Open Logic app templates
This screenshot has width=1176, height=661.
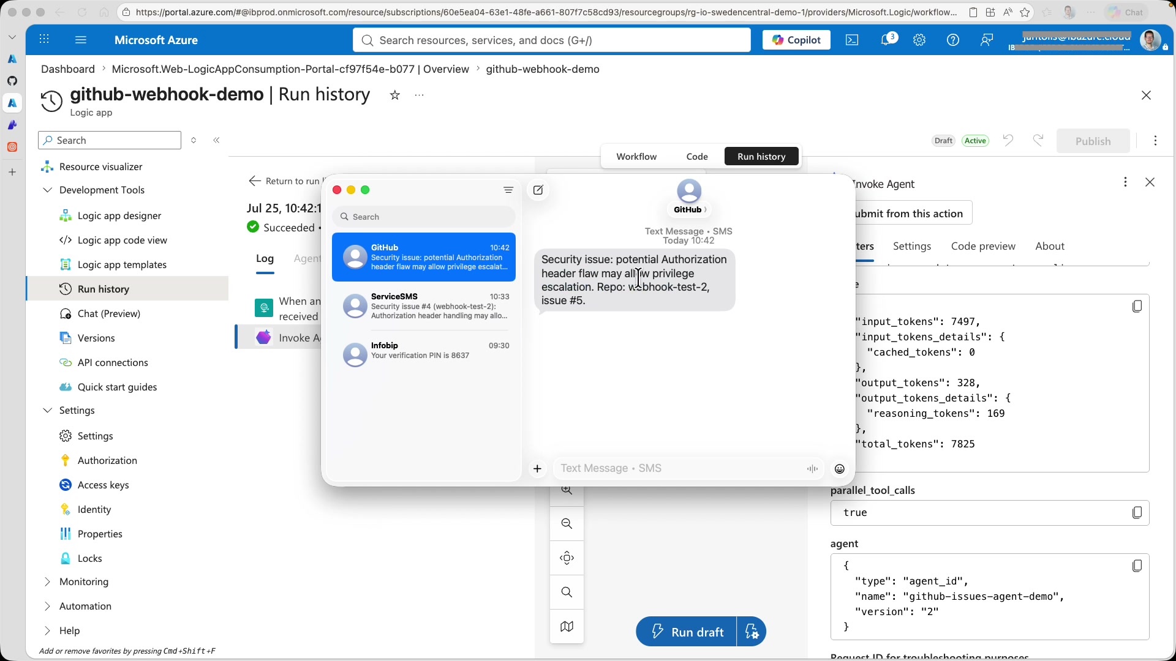pyautogui.click(x=122, y=264)
